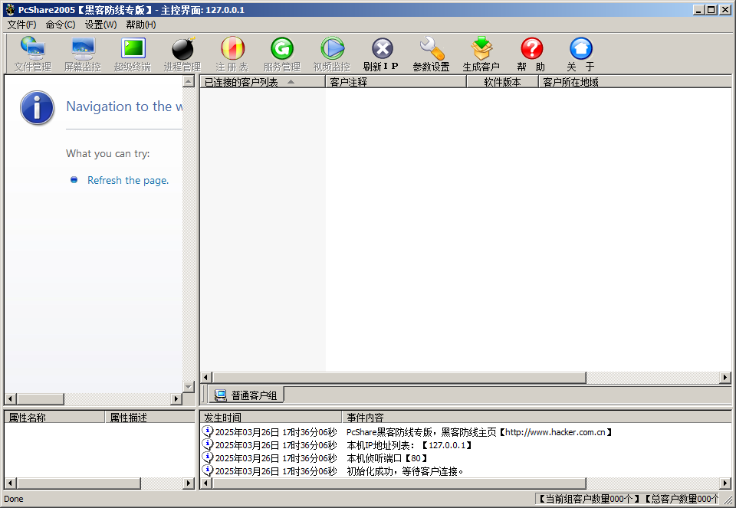
Task: Open the 命令(C) menu
Action: click(x=61, y=25)
